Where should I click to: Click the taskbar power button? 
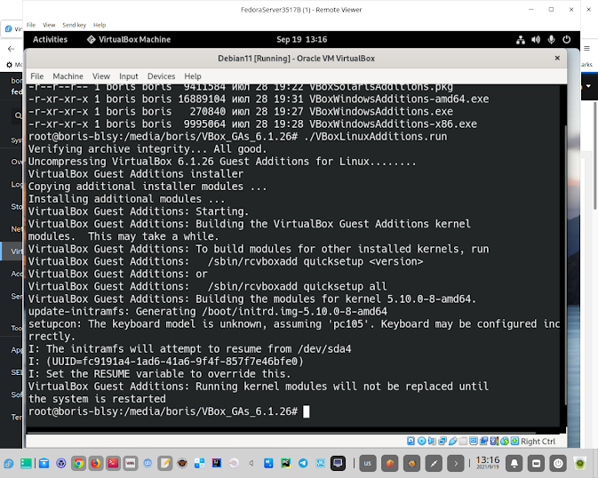click(558, 463)
